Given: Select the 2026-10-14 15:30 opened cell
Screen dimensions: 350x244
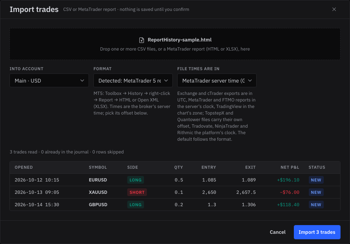Looking at the screenshot, I should (x=37, y=205).
